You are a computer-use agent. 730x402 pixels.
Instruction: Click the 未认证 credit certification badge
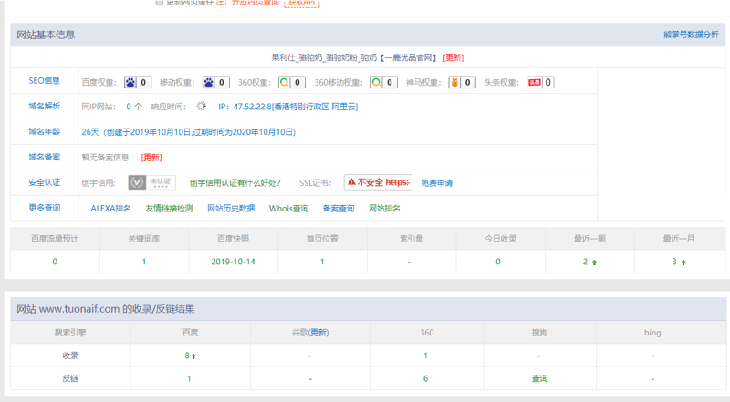(151, 182)
